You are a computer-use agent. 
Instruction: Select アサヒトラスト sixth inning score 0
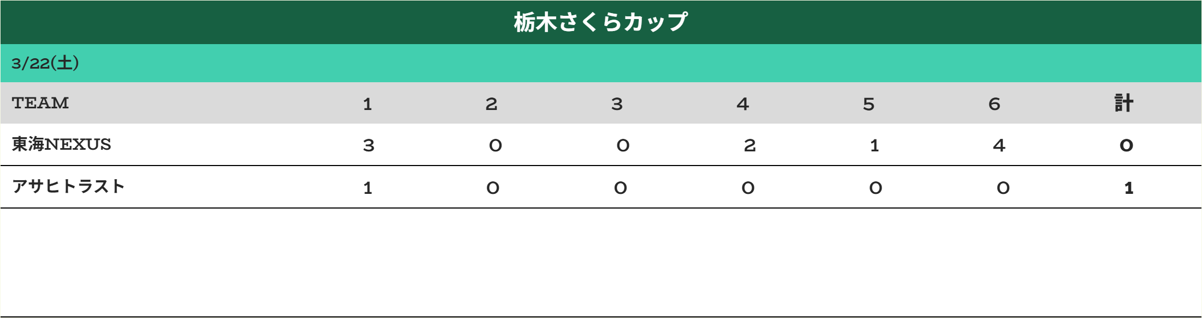1003,188
